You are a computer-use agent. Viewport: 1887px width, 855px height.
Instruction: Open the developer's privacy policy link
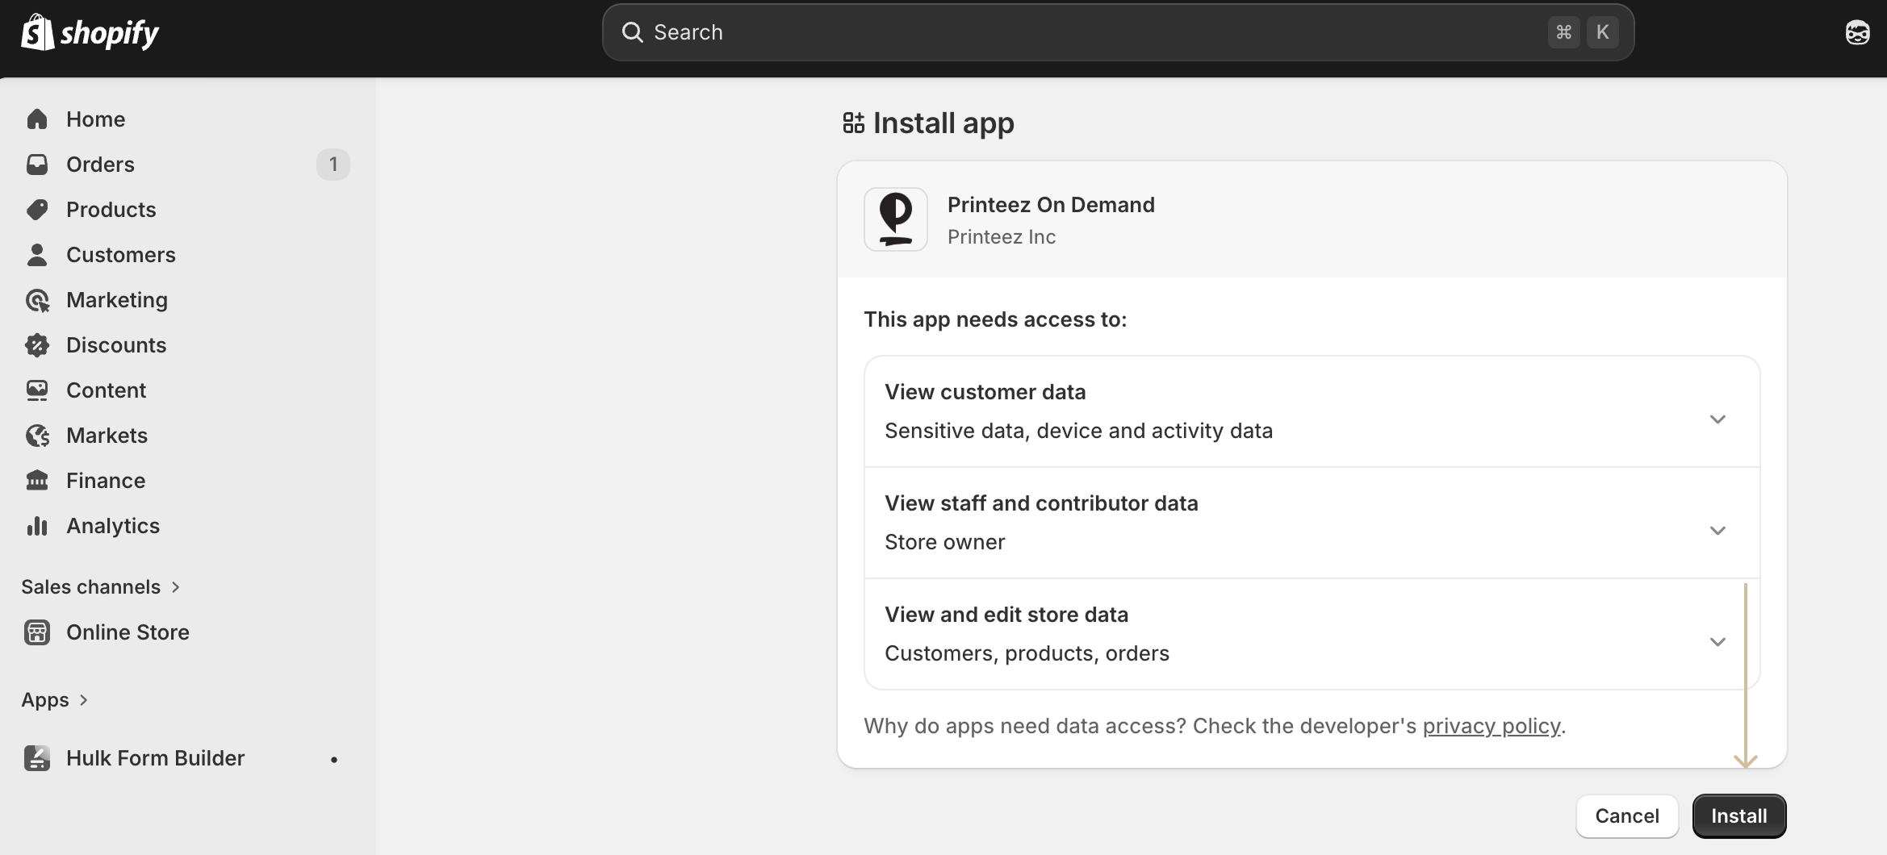pyautogui.click(x=1492, y=726)
